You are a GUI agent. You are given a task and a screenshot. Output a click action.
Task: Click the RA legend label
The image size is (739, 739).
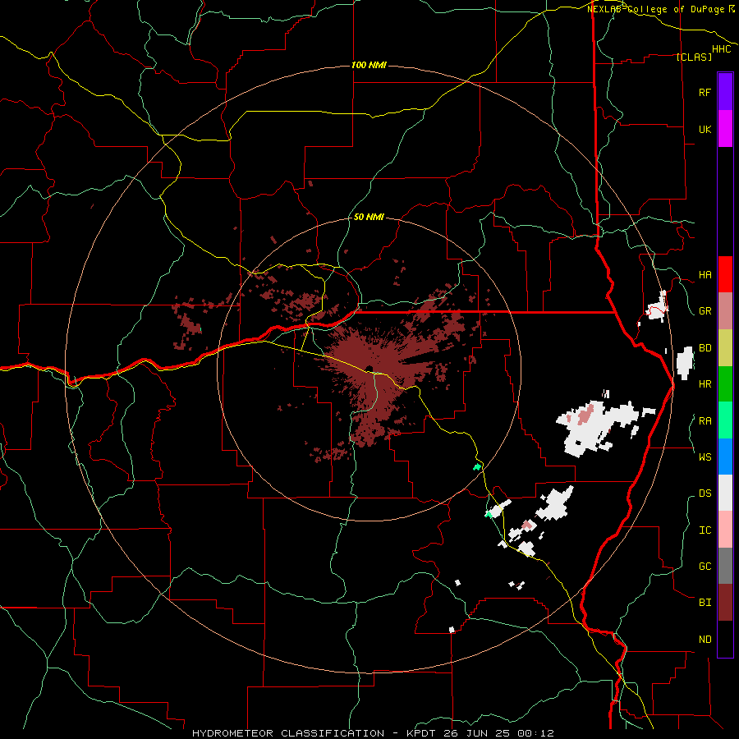pos(705,421)
